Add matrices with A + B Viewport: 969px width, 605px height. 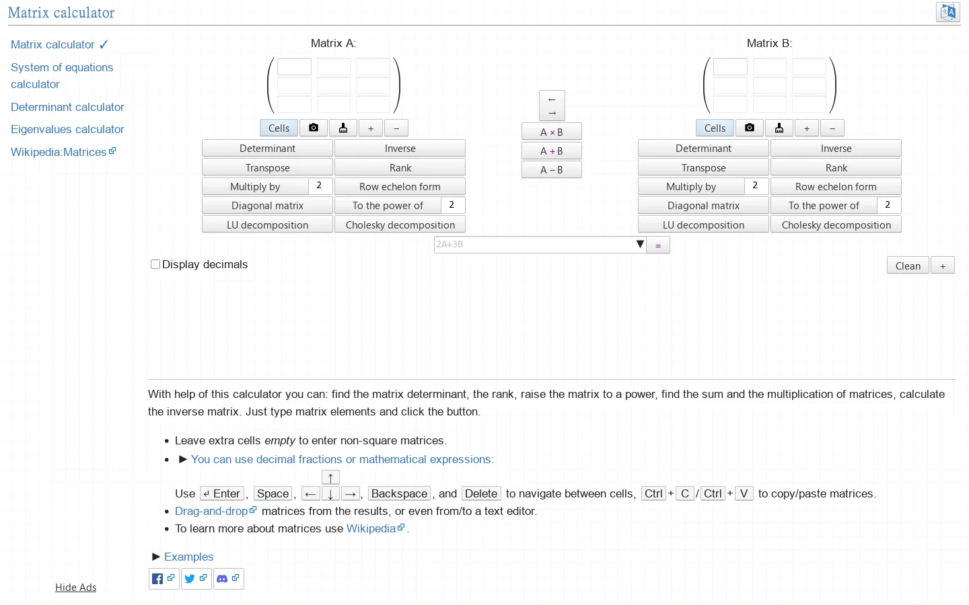pyautogui.click(x=552, y=151)
